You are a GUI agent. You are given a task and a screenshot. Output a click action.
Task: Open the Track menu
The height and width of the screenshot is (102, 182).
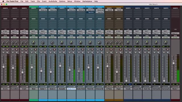(x=32, y=1)
